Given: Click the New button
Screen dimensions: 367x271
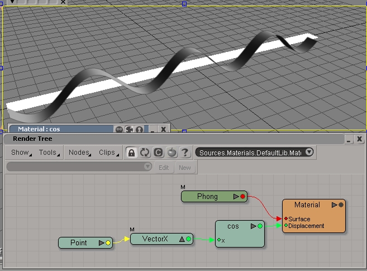Looking at the screenshot, I should click(185, 168).
